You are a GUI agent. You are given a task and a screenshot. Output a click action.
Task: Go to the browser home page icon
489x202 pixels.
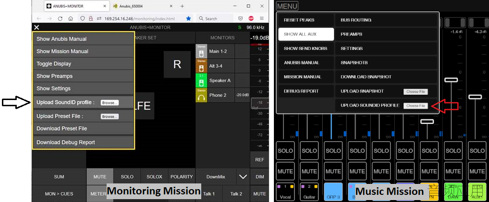(71, 19)
